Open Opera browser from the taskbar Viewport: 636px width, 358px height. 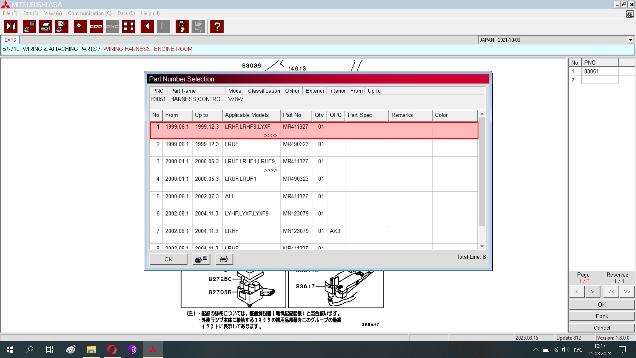click(112, 349)
